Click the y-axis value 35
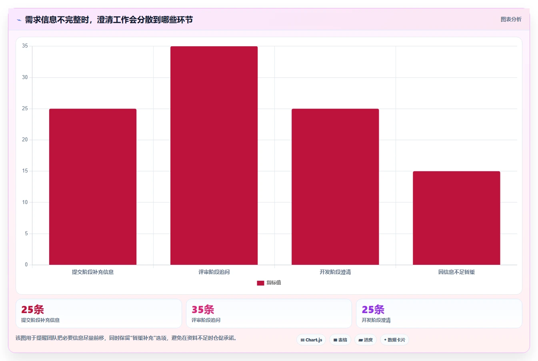 click(x=25, y=46)
